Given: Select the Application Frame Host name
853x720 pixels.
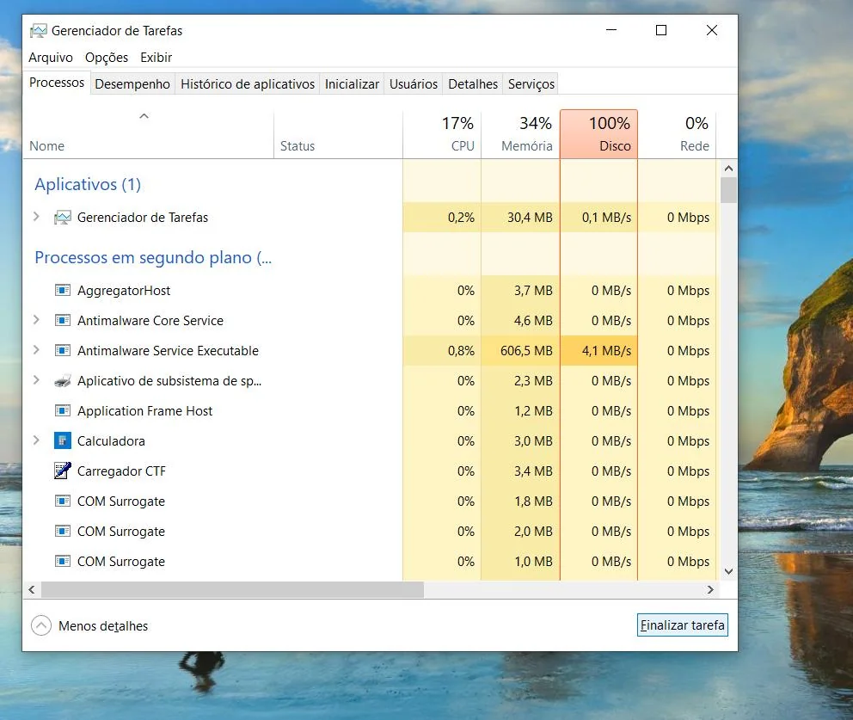Looking at the screenshot, I should point(144,411).
